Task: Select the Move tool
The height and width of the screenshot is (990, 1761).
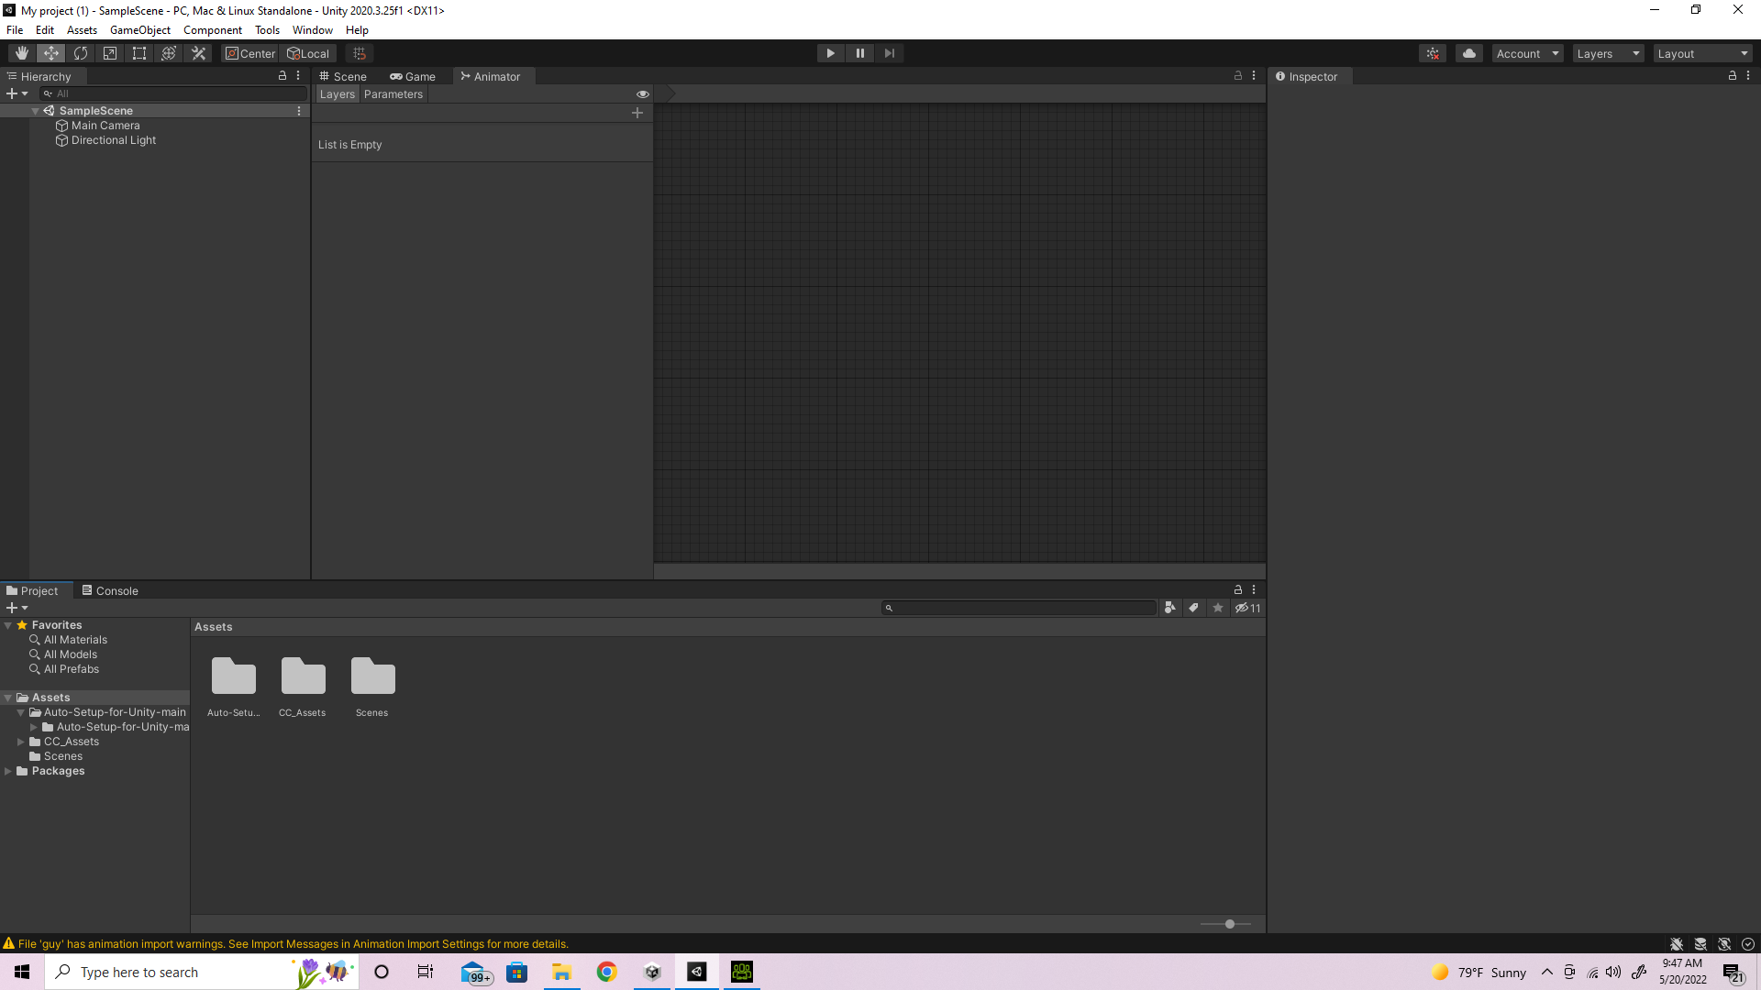Action: 51,53
